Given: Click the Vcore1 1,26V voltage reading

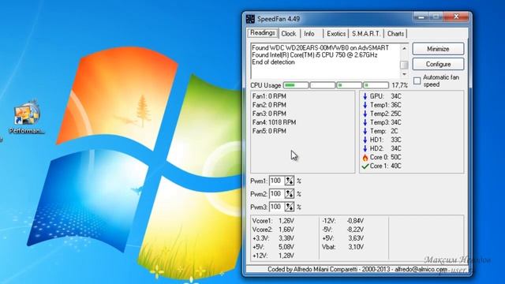Looking at the screenshot, I should point(273,221).
